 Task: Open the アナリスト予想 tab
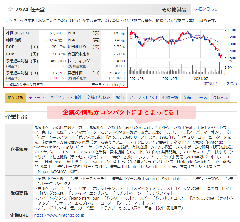coord(143,98)
